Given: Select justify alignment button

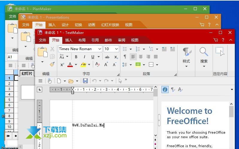Looking at the screenshot, I should point(156,57).
